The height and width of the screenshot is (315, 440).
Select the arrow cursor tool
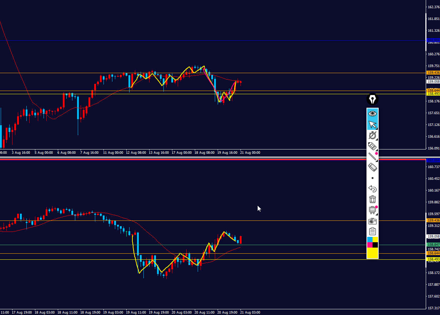373,125
